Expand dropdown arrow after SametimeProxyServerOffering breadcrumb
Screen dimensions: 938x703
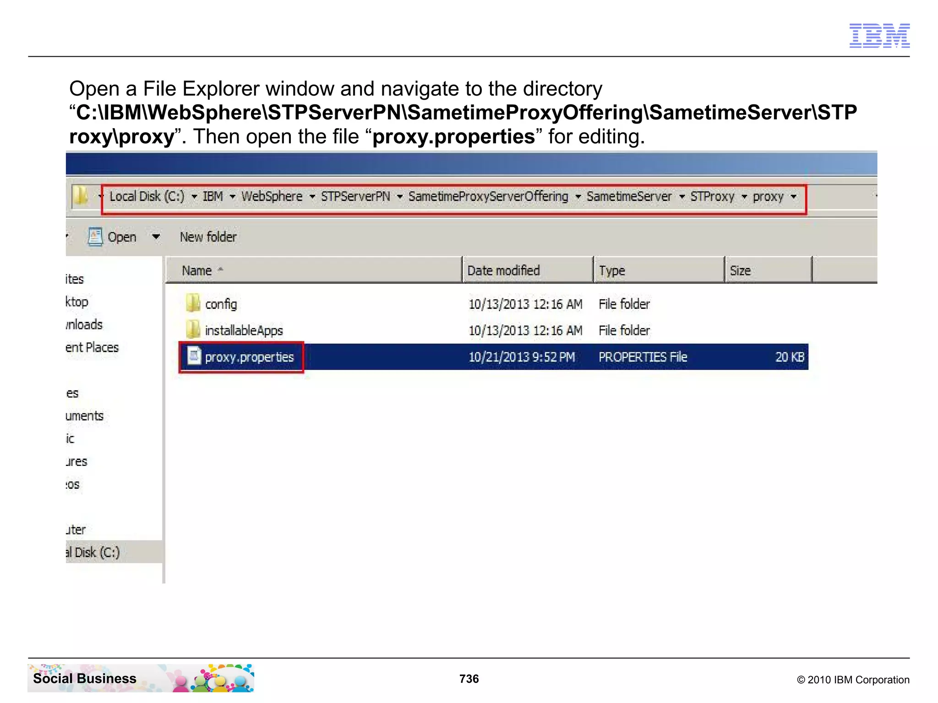tap(578, 197)
